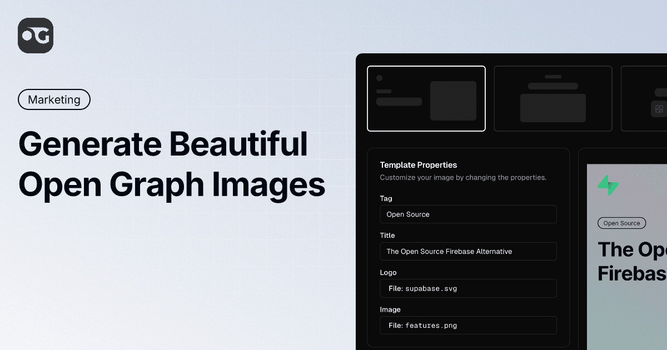This screenshot has width=667, height=350.
Task: Click the Tag field label
Action: pyautogui.click(x=386, y=198)
